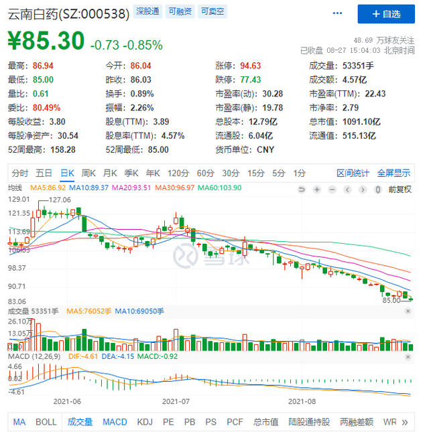Viewport: 429px width, 432px height.
Task: Click the current price ¥85.30
Action: (46, 41)
